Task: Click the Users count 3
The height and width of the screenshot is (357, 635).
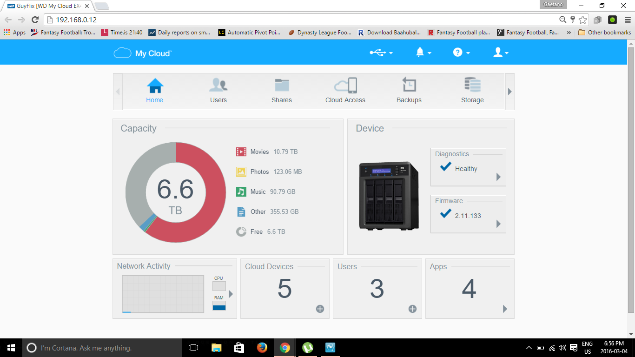Action: point(377,289)
